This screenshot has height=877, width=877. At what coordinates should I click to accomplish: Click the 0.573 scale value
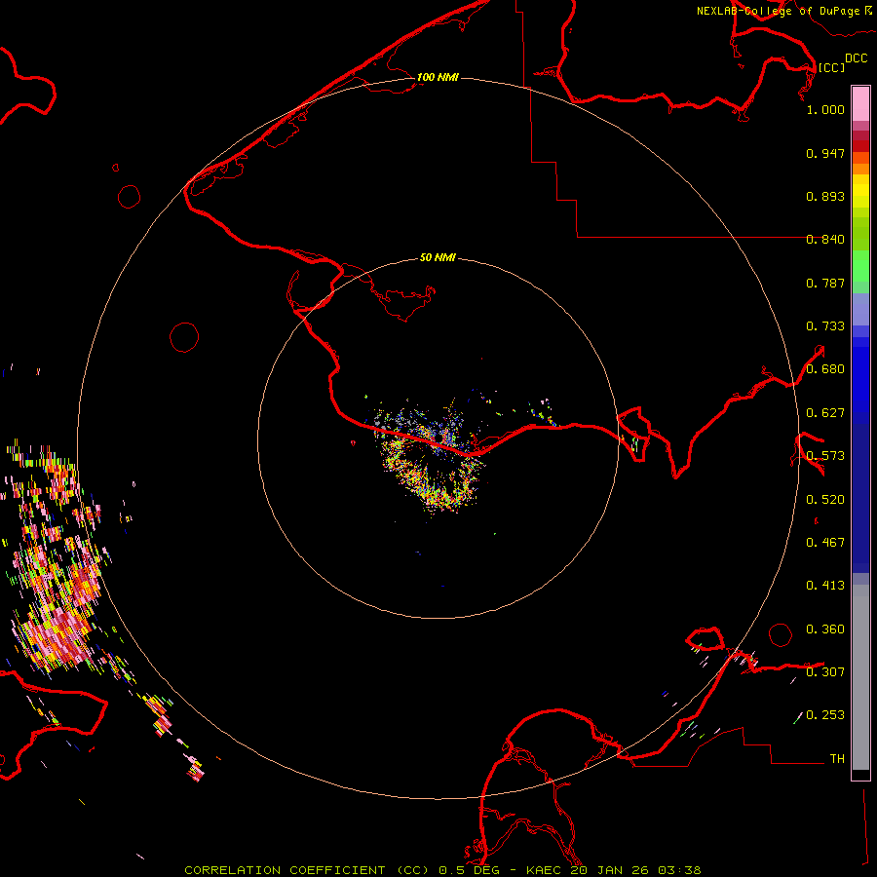tap(824, 456)
